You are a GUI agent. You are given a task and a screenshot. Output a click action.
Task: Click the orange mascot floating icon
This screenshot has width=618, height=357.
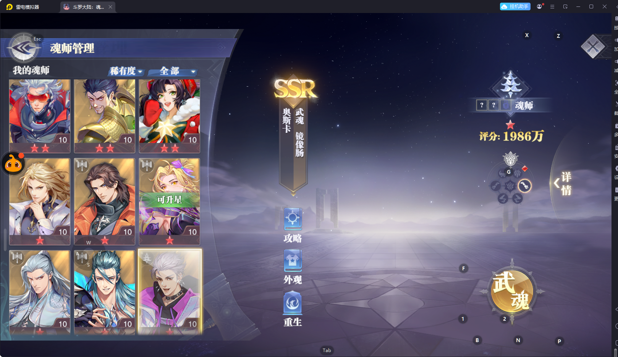[x=13, y=164]
